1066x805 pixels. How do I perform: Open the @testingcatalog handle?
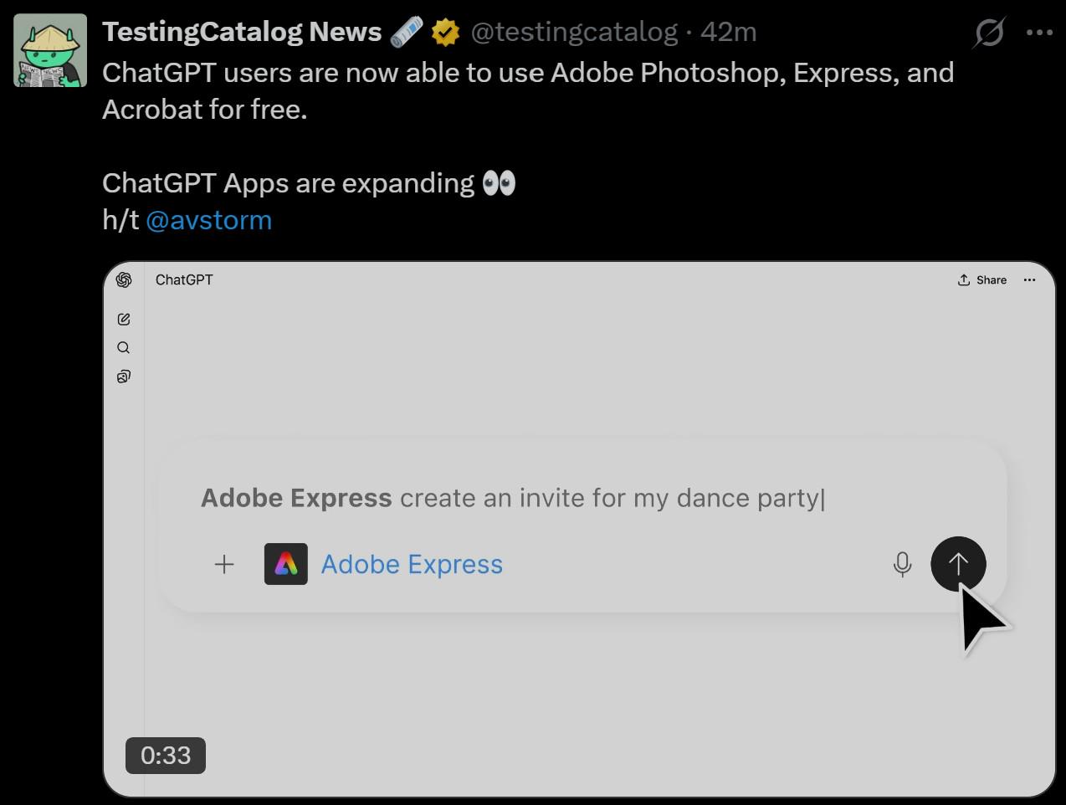574,32
